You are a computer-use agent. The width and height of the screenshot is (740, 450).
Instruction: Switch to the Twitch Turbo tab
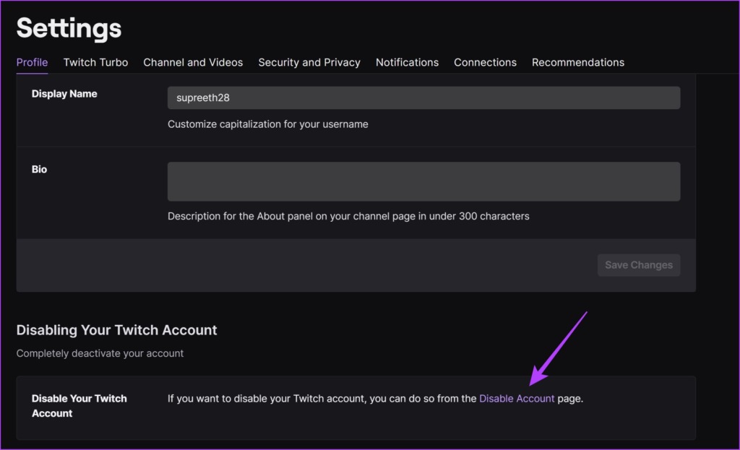(x=95, y=62)
